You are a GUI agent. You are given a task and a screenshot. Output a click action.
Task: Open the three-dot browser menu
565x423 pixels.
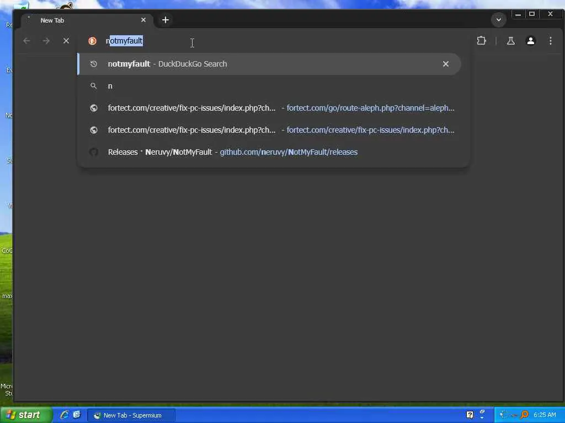[551, 41]
